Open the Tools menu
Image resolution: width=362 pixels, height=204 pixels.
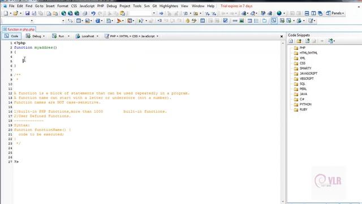(137, 6)
